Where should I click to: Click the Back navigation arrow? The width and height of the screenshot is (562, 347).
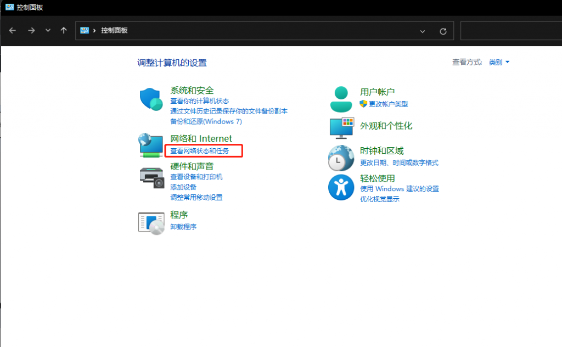pyautogui.click(x=13, y=30)
